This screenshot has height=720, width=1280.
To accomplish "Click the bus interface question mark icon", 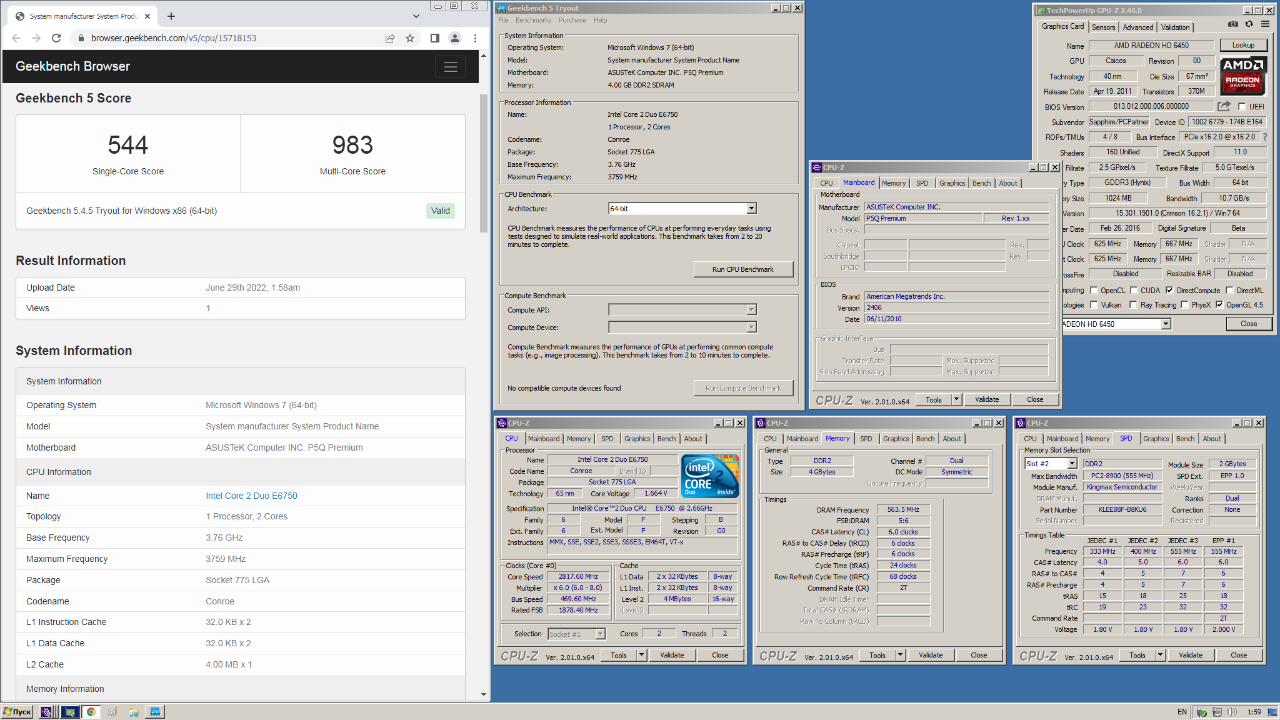I will pos(1265,137).
